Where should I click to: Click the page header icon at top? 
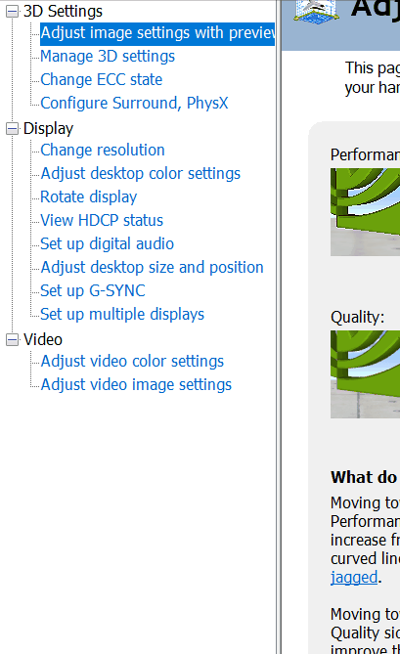click(x=315, y=11)
